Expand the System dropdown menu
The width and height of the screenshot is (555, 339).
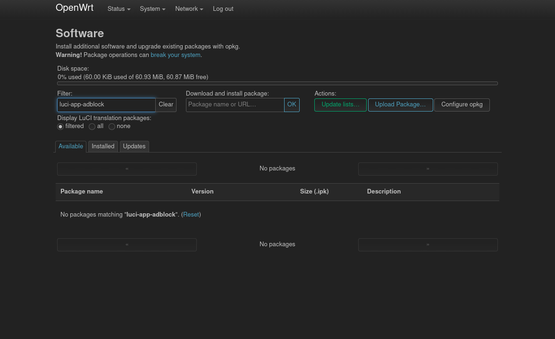(x=152, y=9)
